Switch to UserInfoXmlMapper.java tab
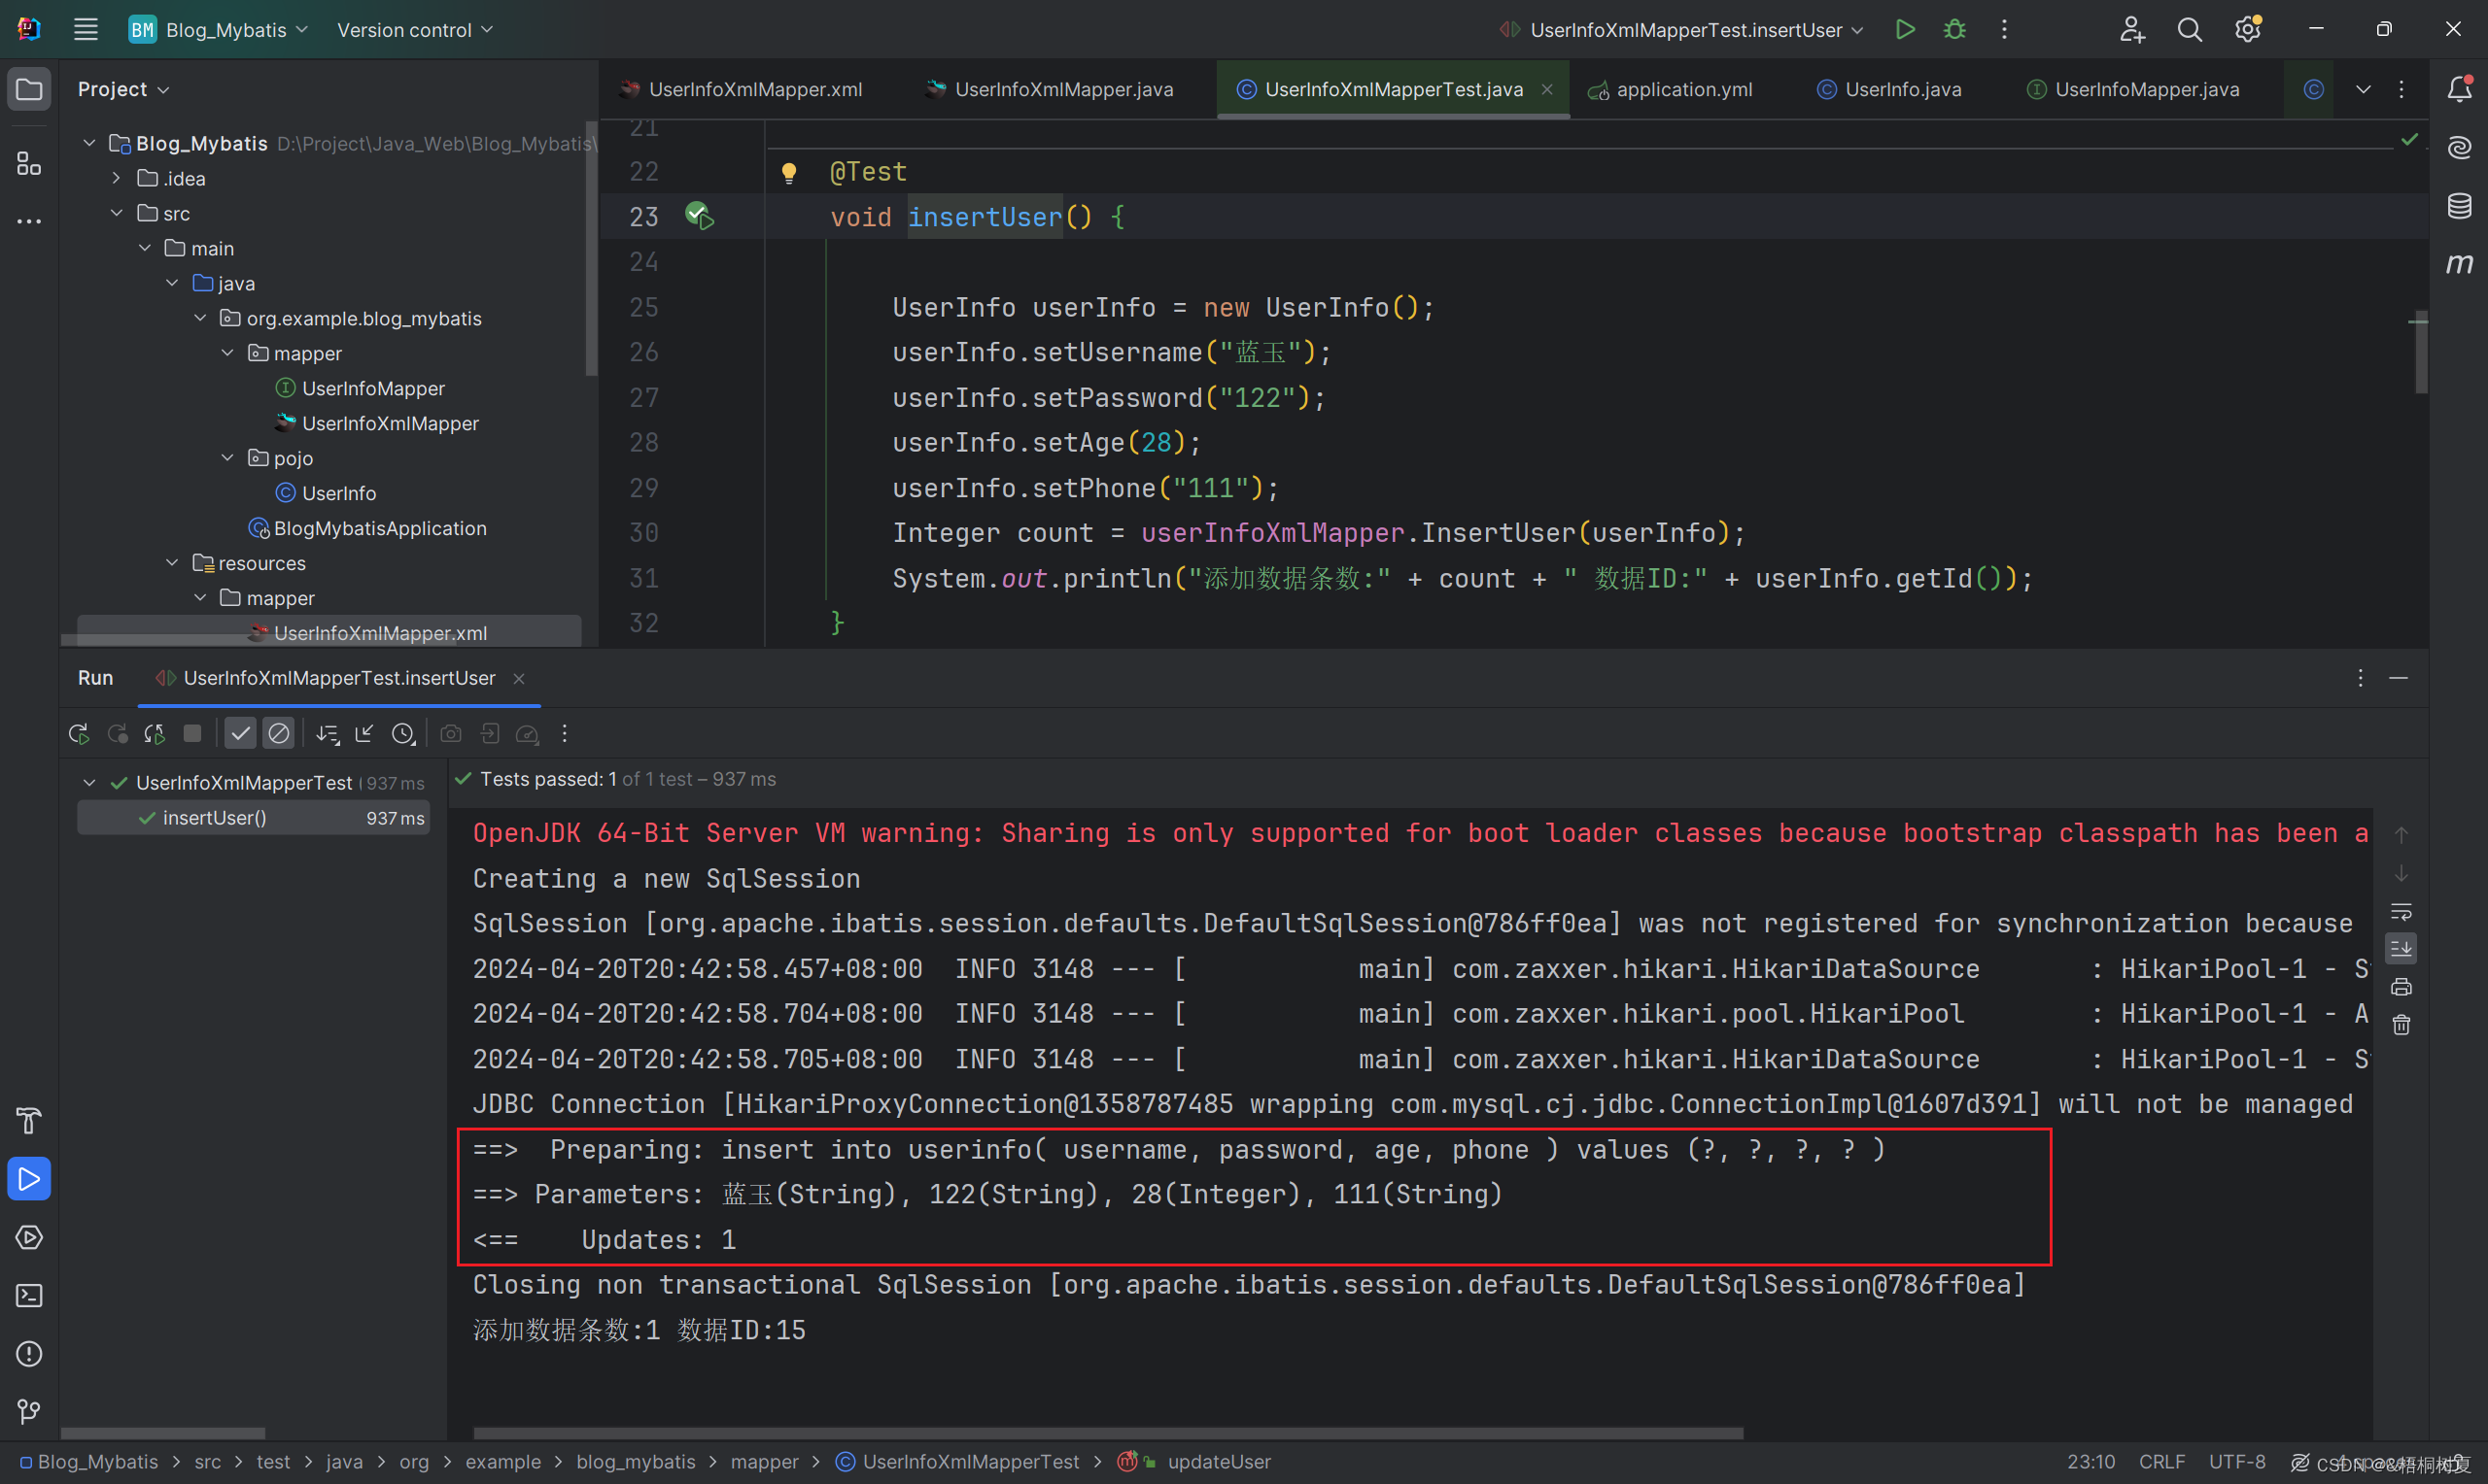The image size is (2488, 1484). (x=1050, y=90)
